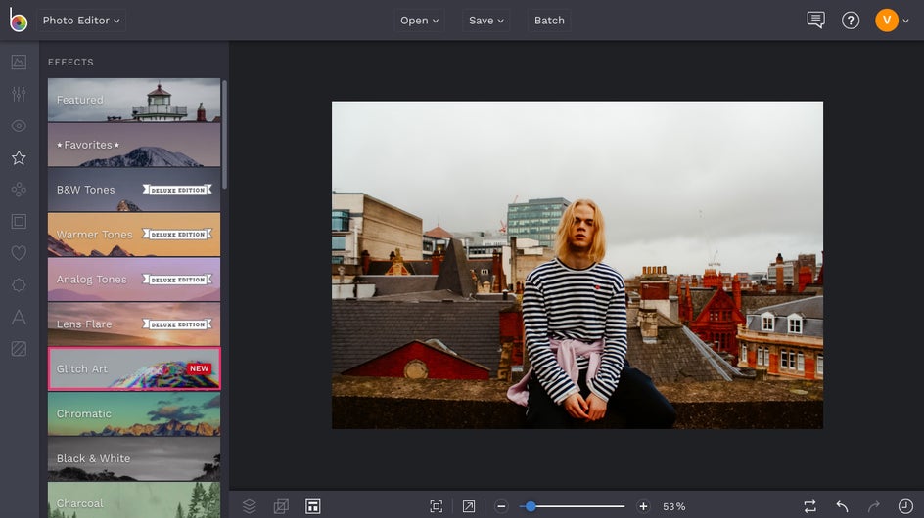The height and width of the screenshot is (518, 924).
Task: Open the Textures hatched square icon
Action: [19, 348]
